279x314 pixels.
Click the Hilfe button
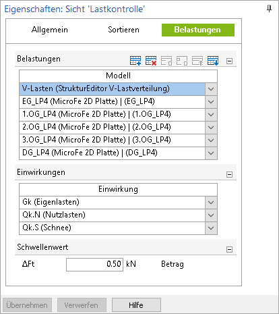coord(136,305)
